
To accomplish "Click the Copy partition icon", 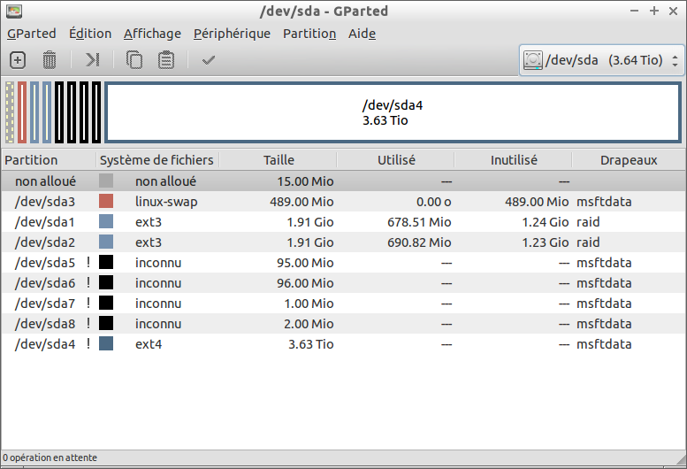I will (134, 60).
